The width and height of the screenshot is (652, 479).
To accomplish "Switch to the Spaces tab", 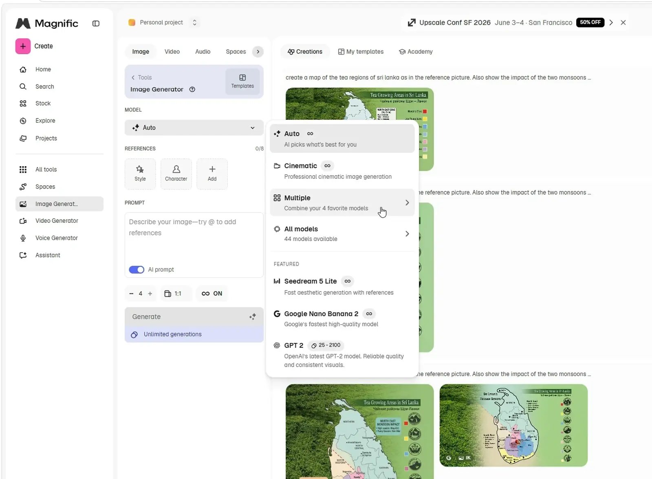I will (236, 52).
